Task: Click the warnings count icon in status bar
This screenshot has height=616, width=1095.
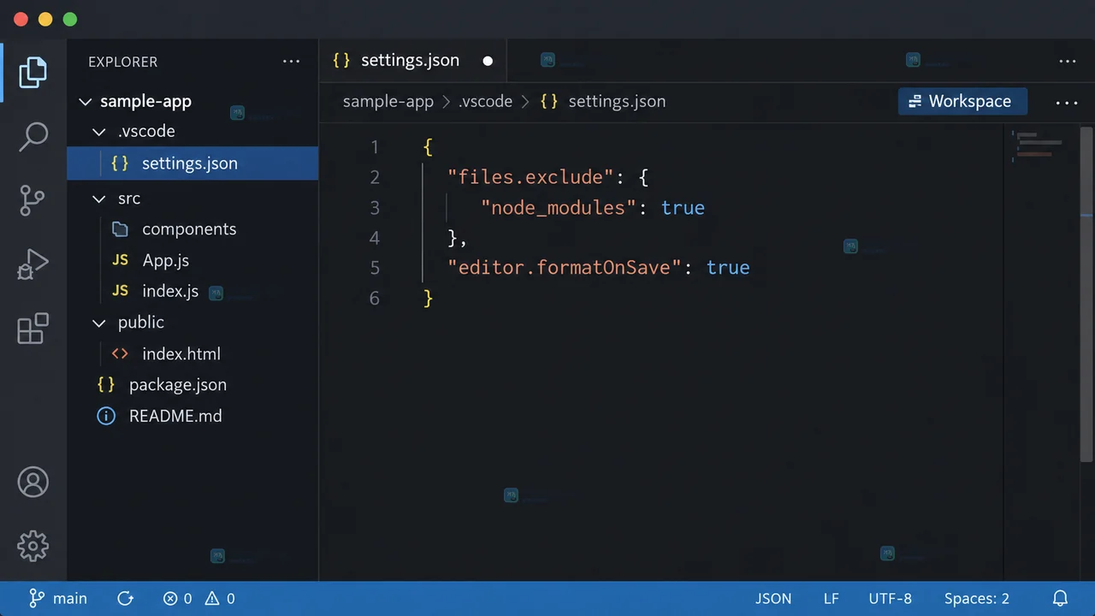Action: point(212,599)
